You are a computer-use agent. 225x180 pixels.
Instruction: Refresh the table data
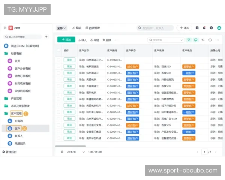tap(210, 40)
